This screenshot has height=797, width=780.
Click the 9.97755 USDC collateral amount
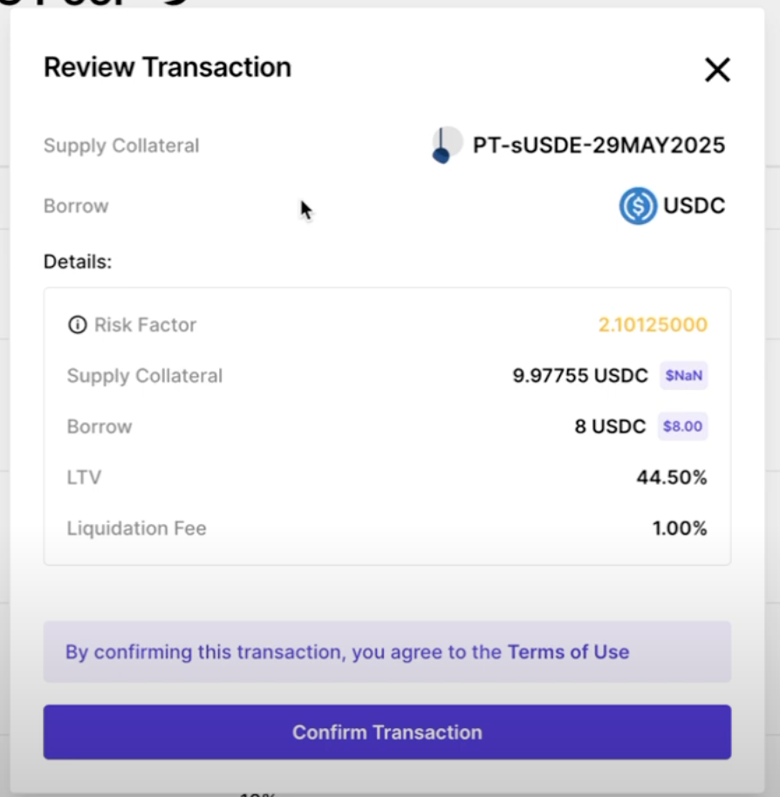[x=580, y=376]
